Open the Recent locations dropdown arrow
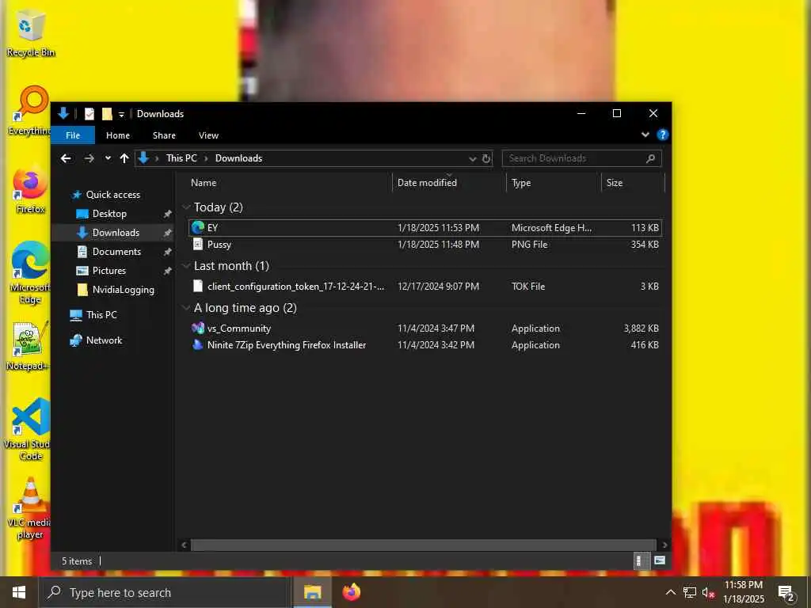 pyautogui.click(x=108, y=158)
